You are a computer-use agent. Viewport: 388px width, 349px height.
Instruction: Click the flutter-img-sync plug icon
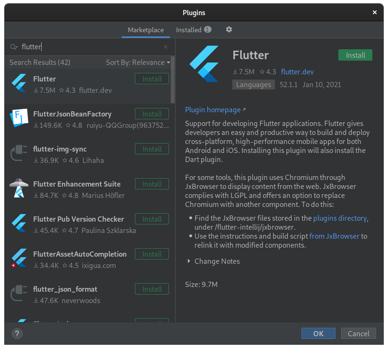point(18,153)
